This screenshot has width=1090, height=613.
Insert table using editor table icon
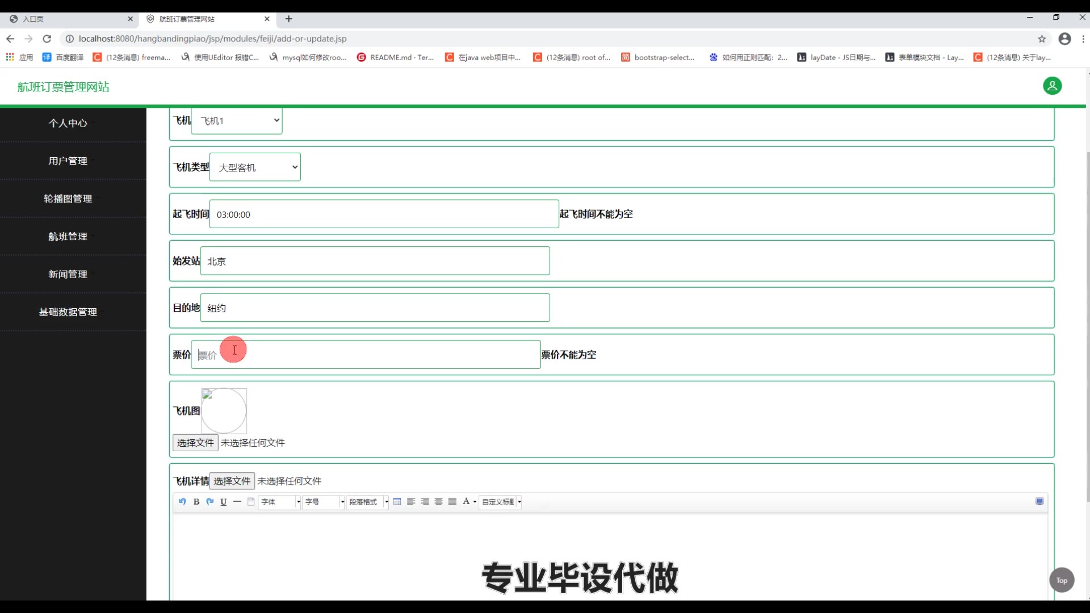397,502
